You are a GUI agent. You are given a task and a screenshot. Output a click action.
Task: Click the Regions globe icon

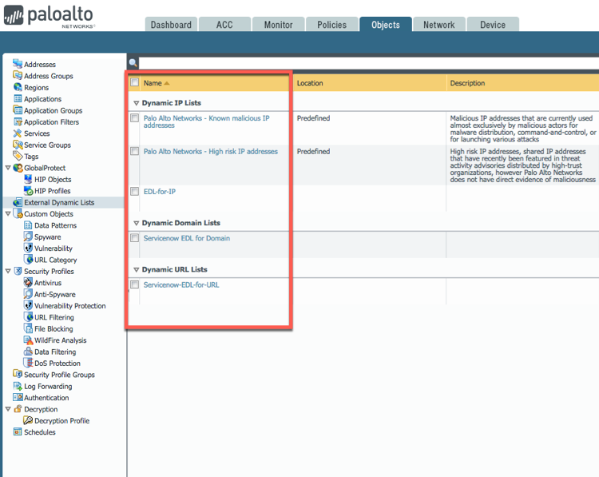pos(18,87)
